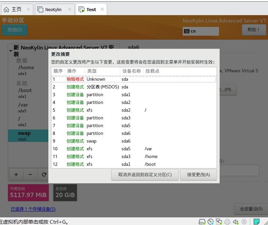The width and height of the screenshot is (268, 225).
Task: Click the hard disk status icon
Action: (x=202, y=222)
